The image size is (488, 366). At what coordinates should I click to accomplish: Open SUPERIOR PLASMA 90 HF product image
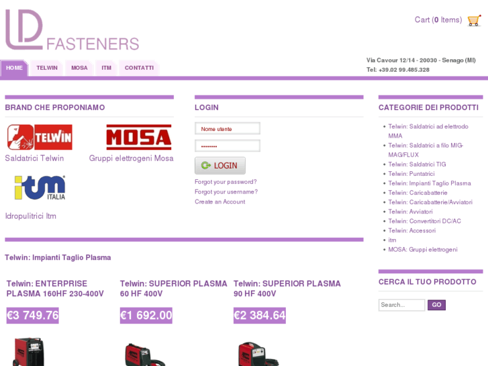click(x=257, y=354)
